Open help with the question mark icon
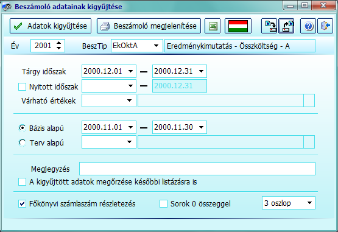Image resolution: width=338 pixels, height=232 pixels. coord(308,26)
